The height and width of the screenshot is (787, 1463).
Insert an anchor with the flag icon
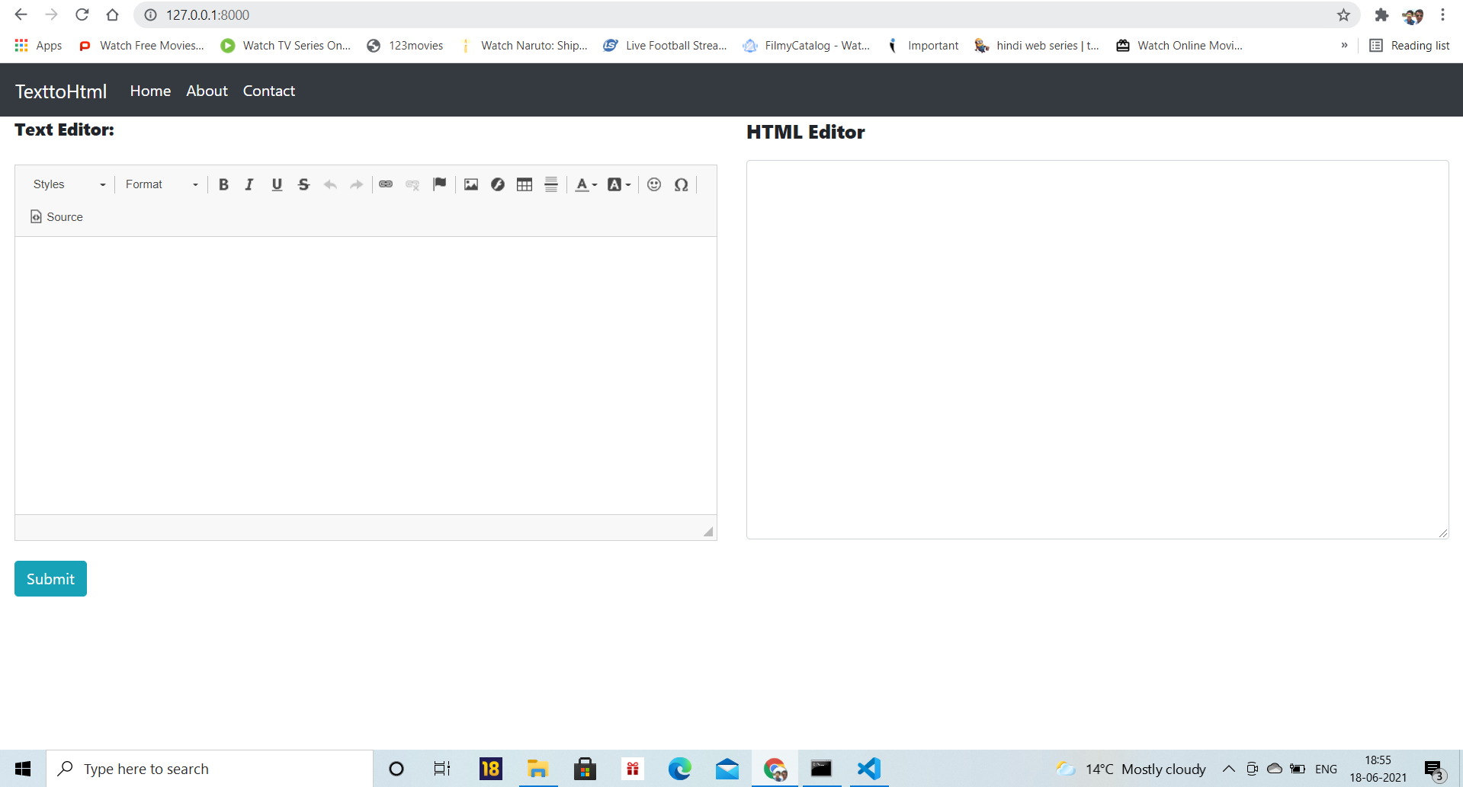[x=439, y=184]
